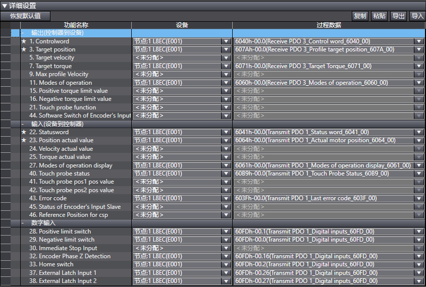Viewport: 426px width, 287px height.
Task: Collapse the 输入(设备到控制器) section
Action: coord(23,124)
